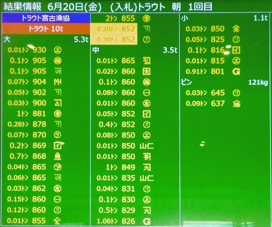Click the circled エ mark on the 930 row
The image size is (272, 227).
[57, 50]
